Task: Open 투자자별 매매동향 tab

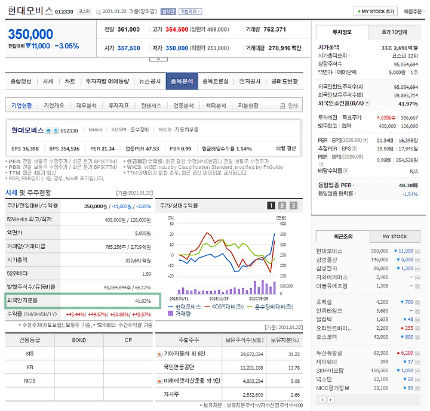Action: pyautogui.click(x=107, y=81)
